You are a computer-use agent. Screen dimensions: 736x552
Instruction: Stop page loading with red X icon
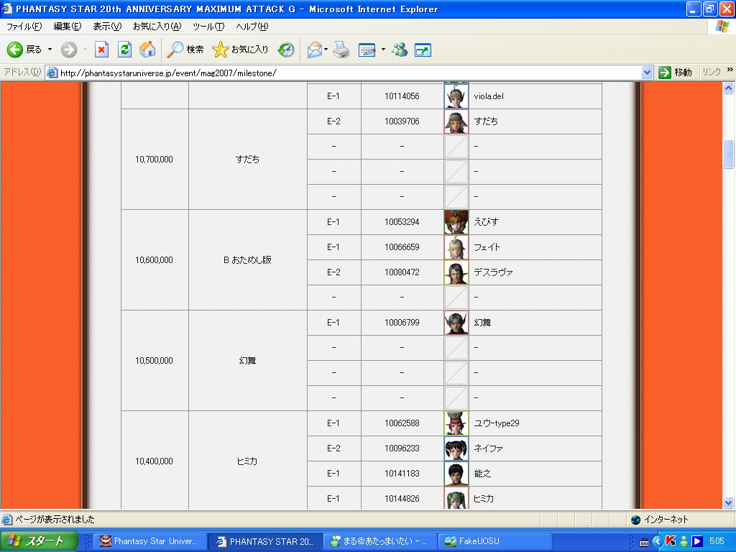[x=101, y=50]
